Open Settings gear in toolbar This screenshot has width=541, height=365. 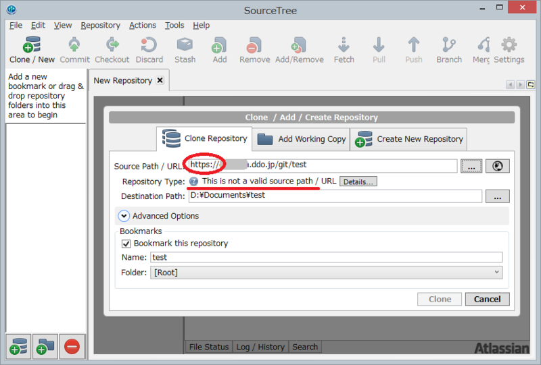click(509, 45)
